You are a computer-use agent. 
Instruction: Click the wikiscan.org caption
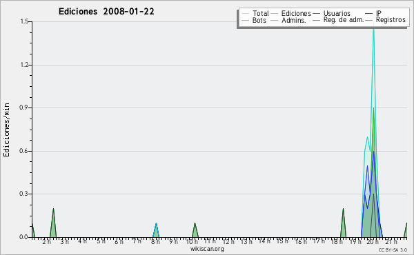(x=207, y=249)
